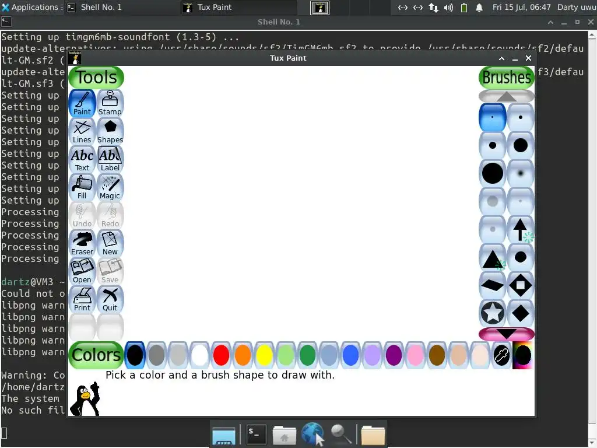Pick the yellow color swatch
The width and height of the screenshot is (597, 448).
[x=264, y=355]
